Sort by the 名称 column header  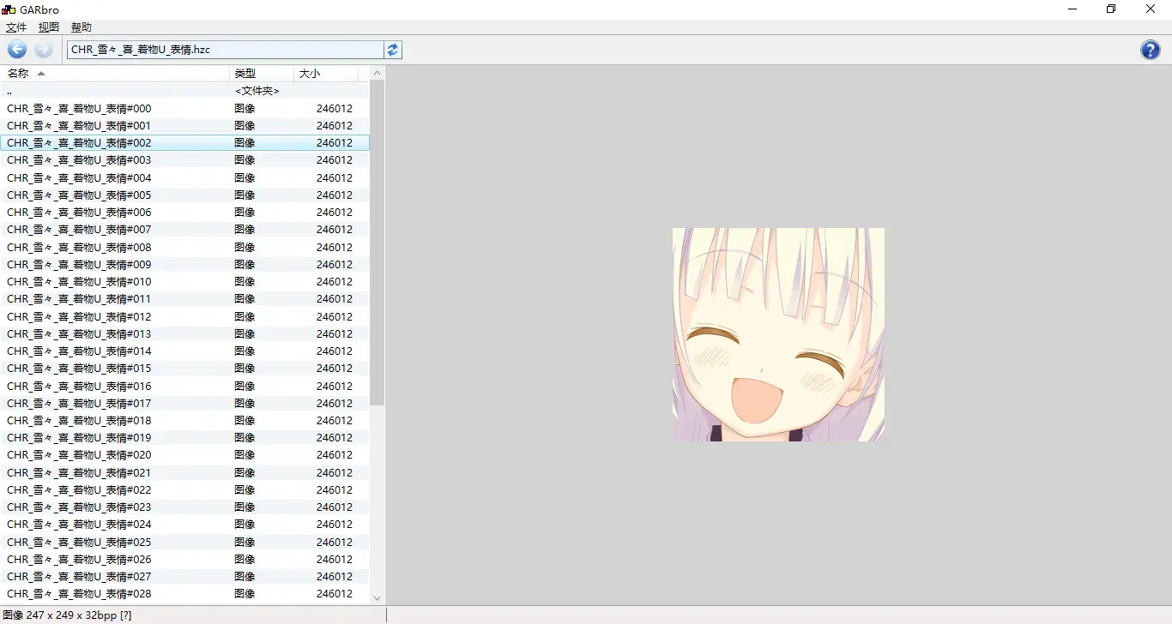coord(115,74)
